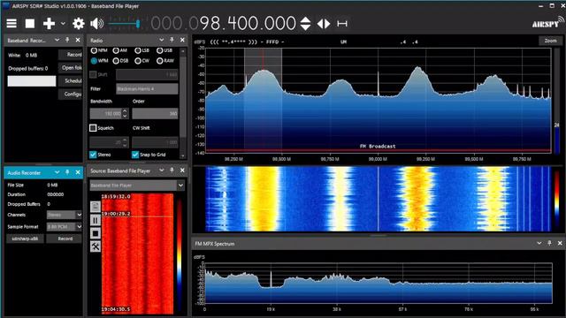Click the filter Order input field
Viewport: 566px width, 318px height.
pos(155,114)
